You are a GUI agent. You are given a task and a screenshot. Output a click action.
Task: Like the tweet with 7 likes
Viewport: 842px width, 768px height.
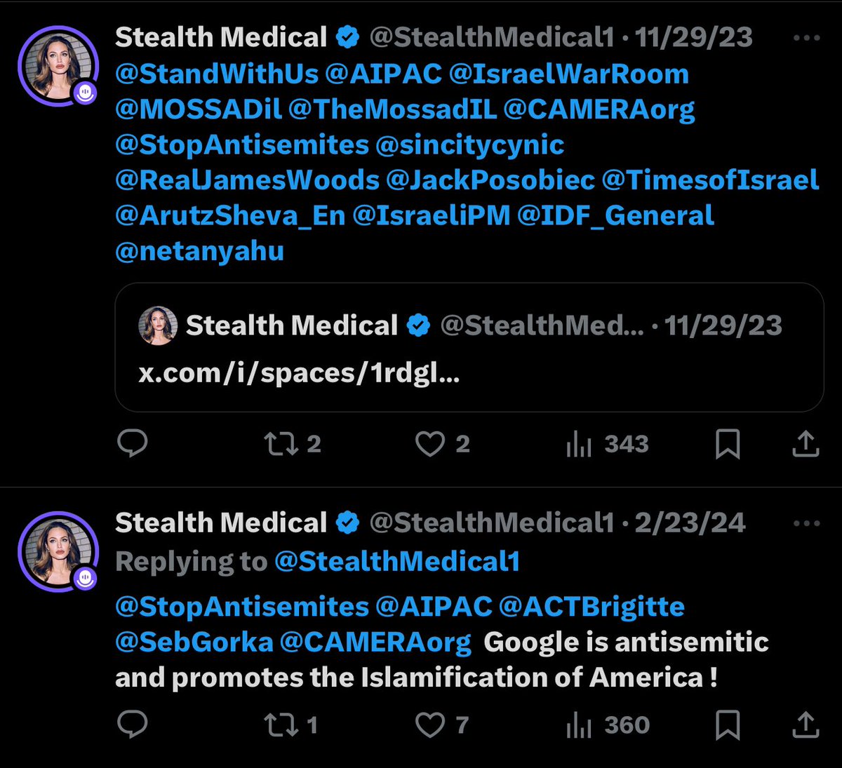pyautogui.click(x=430, y=725)
